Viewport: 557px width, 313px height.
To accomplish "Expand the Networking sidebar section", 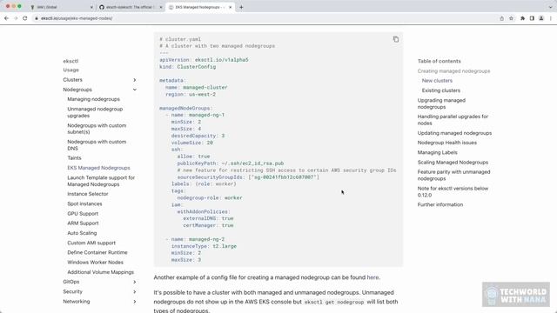I will [x=135, y=302].
